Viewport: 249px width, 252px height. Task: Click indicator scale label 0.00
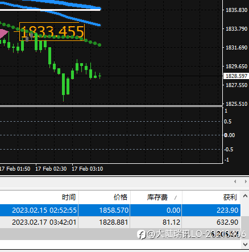pos(229,135)
